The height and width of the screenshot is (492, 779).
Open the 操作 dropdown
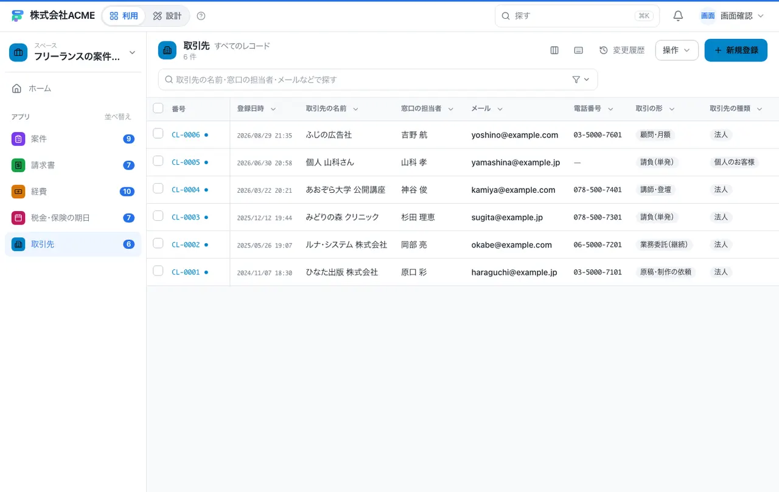pyautogui.click(x=677, y=50)
